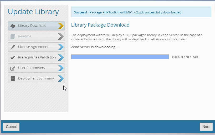Click the gold arrow on Library Download
Image resolution: width=215 pixels, height=135 pixels.
point(61,26)
